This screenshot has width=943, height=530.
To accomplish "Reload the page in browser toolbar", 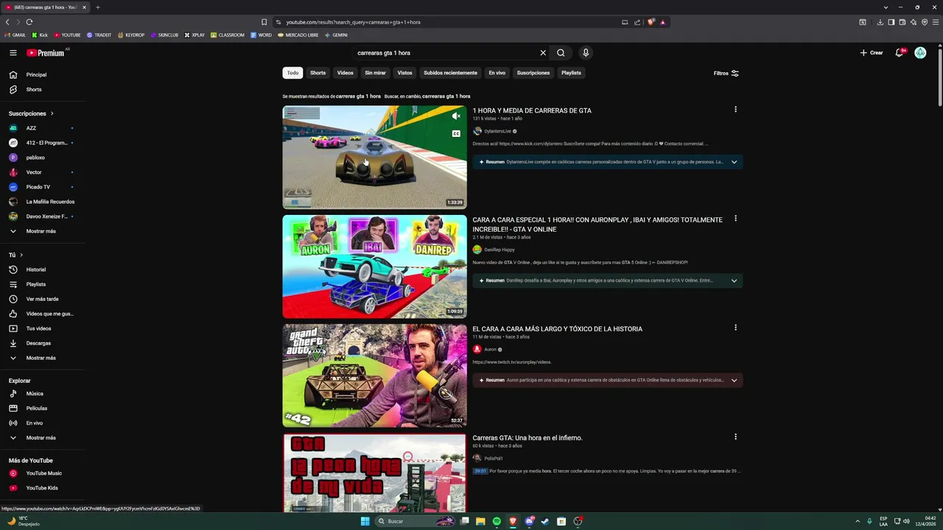I will (29, 22).
